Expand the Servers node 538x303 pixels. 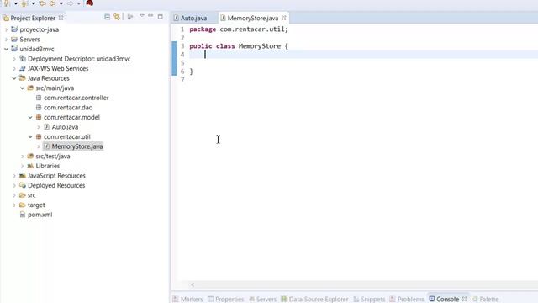tap(6, 40)
